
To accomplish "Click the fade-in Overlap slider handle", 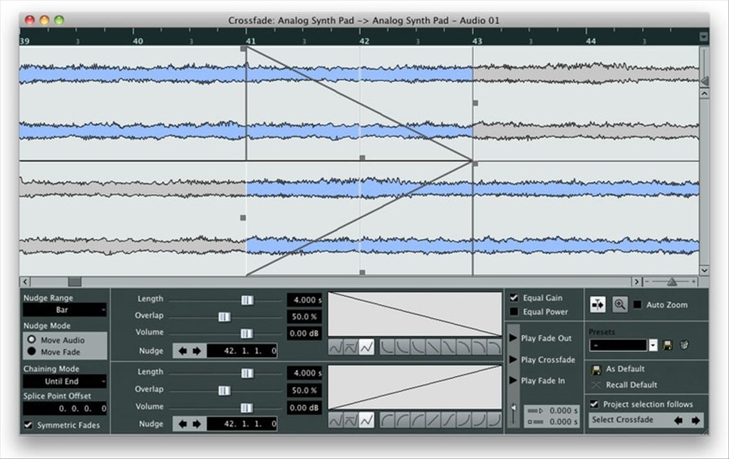I will pos(224,390).
